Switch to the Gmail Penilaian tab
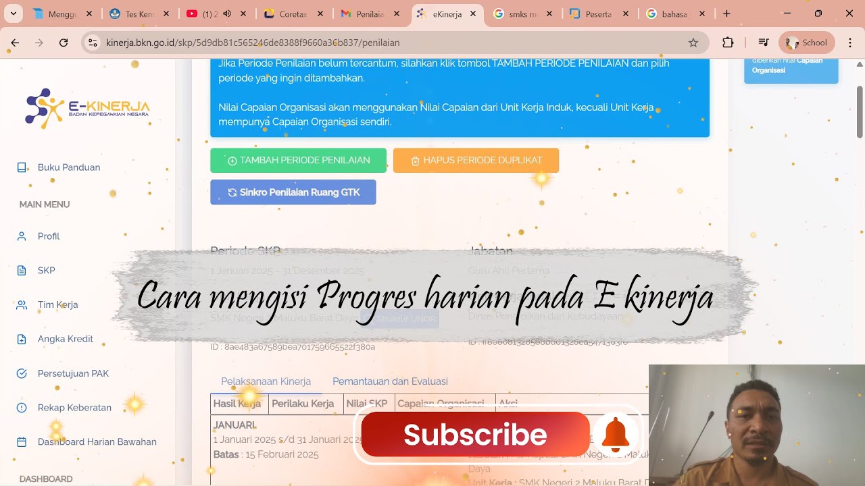This screenshot has width=865, height=486. click(x=370, y=13)
